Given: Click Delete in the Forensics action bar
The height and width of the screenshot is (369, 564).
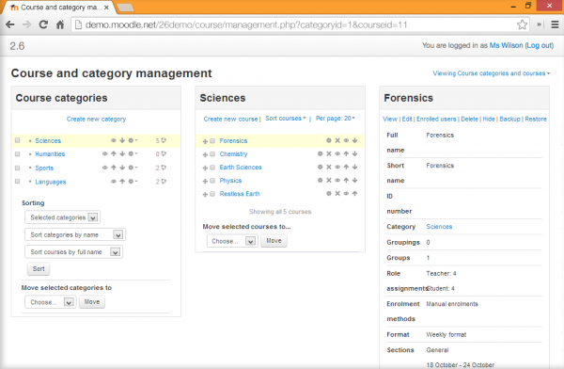Looking at the screenshot, I should click(469, 119).
